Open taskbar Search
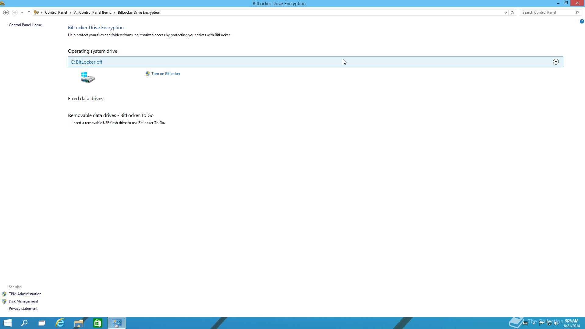This screenshot has height=329, width=585. coord(24,323)
